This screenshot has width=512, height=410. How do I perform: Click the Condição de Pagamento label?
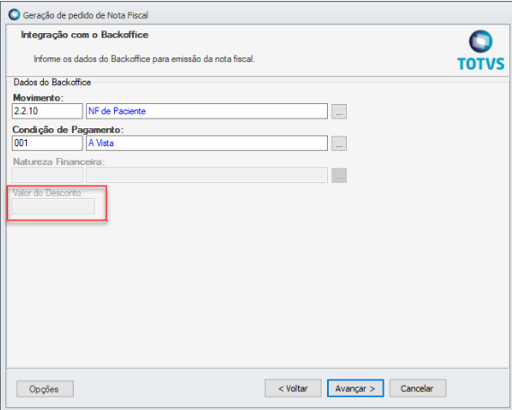[x=68, y=130]
